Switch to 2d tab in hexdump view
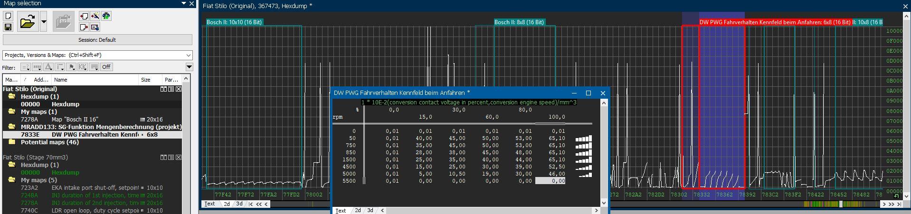The image size is (911, 214). 227,204
